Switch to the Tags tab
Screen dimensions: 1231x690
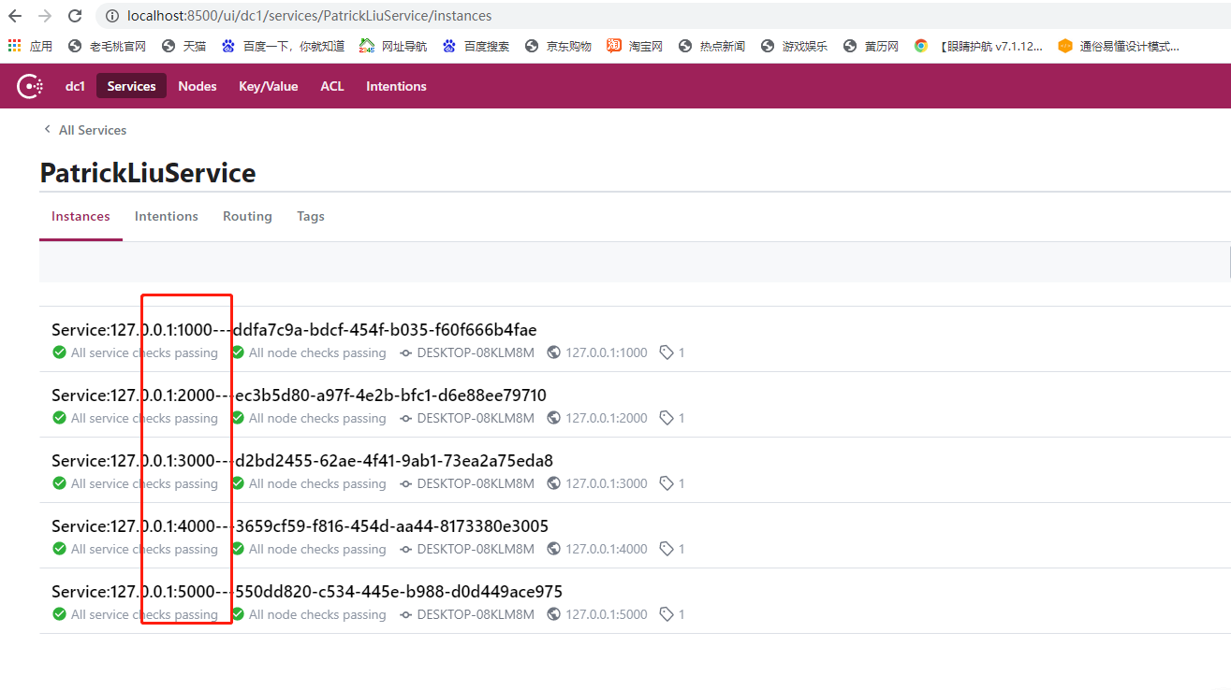(x=311, y=216)
